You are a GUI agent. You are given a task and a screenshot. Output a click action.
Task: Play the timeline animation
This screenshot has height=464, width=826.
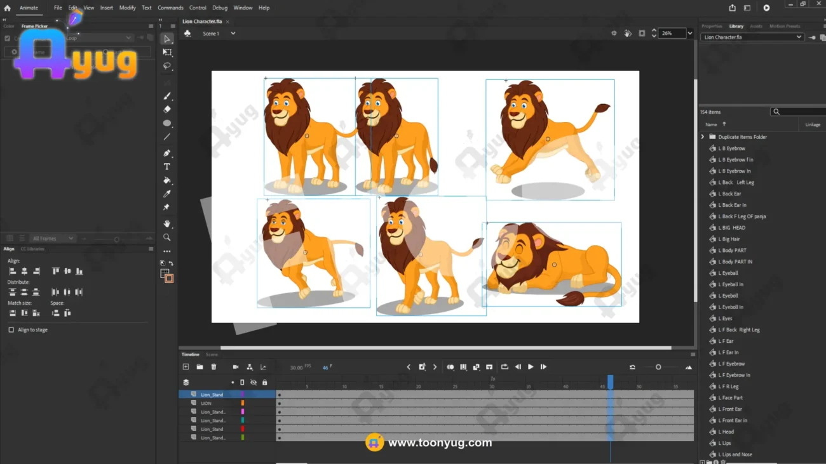click(x=531, y=367)
